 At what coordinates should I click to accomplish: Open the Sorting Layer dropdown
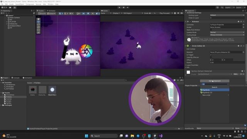227,15
